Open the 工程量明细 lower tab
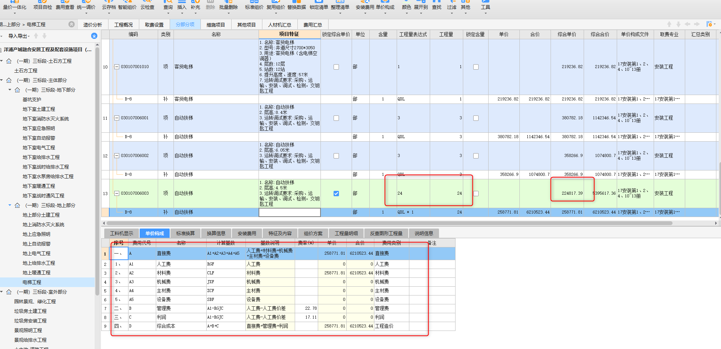The image size is (721, 349). [346, 233]
